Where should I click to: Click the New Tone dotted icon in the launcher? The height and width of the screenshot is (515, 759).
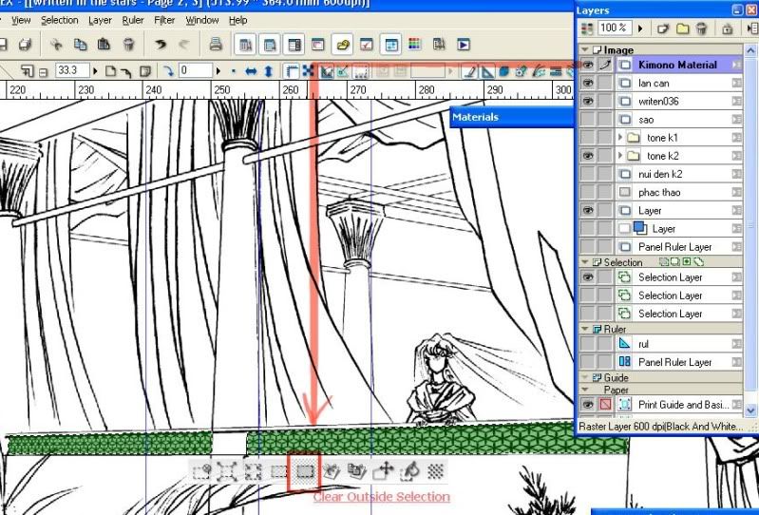[x=436, y=471]
